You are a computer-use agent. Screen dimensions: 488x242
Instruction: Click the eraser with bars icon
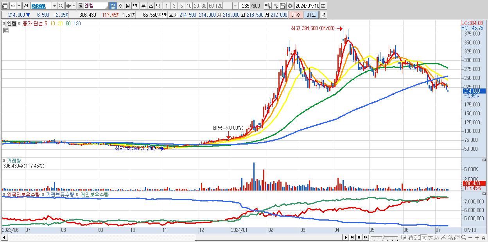point(450,238)
